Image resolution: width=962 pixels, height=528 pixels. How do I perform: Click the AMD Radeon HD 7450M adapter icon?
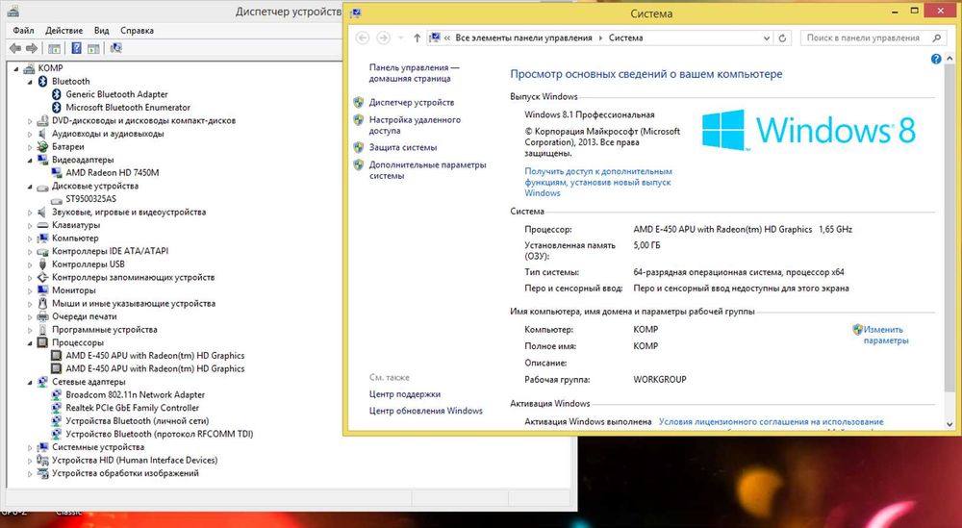tap(57, 172)
